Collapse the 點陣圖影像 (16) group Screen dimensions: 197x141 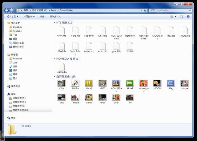click(x=54, y=76)
